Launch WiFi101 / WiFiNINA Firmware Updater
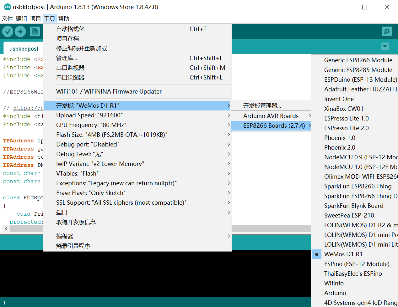The image size is (398, 307). pos(137,91)
